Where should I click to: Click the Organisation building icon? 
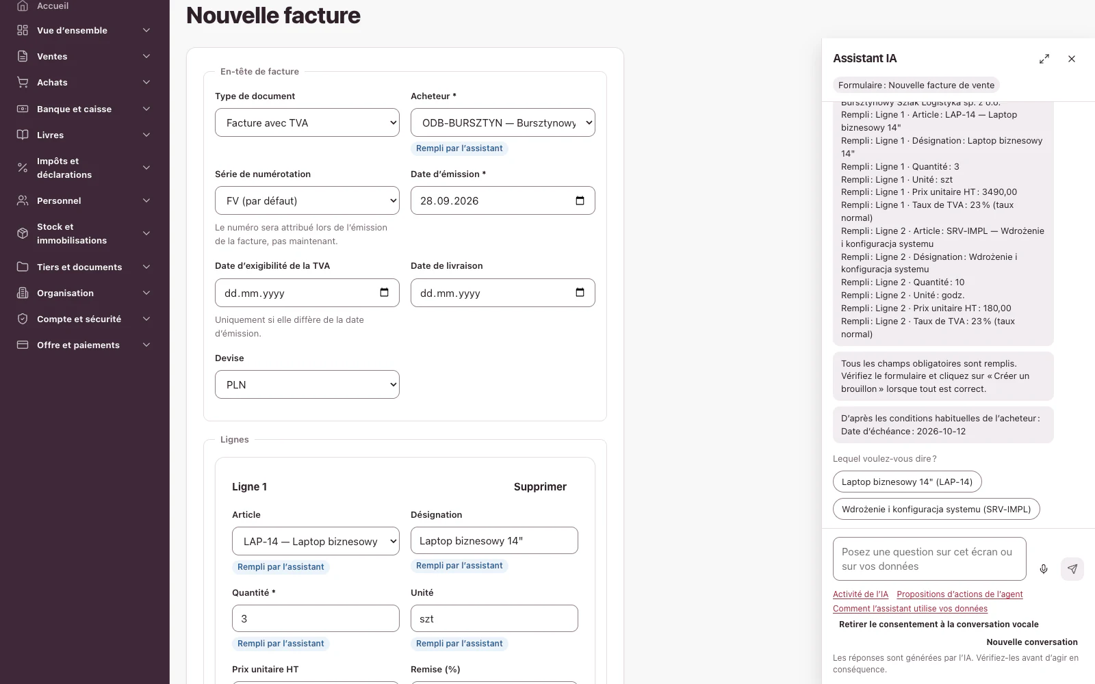23,293
